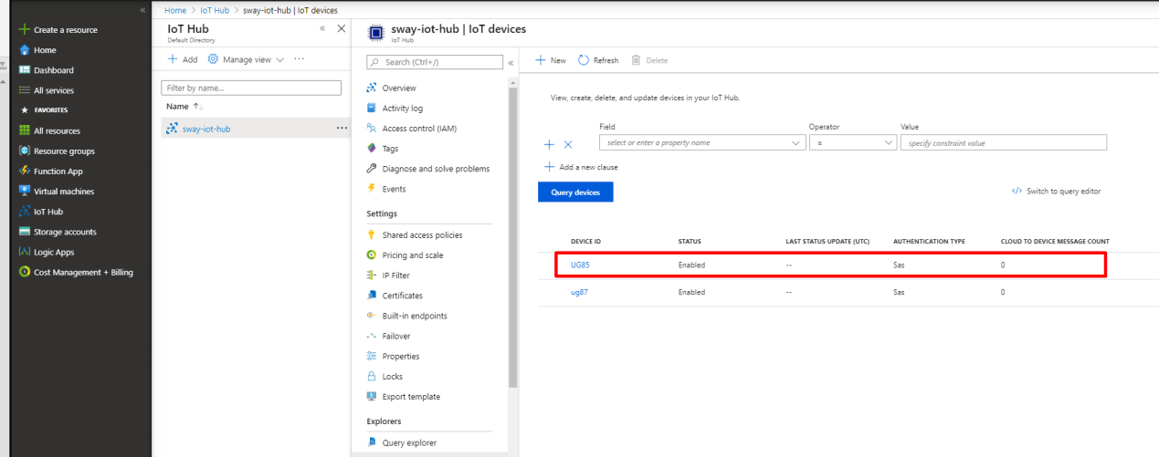This screenshot has height=457, width=1159.
Task: Open Access control (IAM)
Action: [419, 129]
